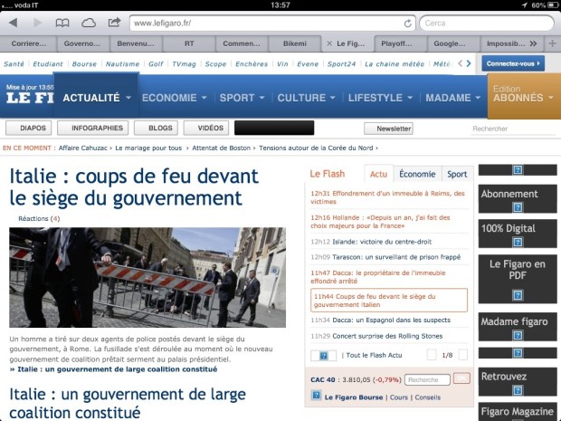Click the Newsletter button
The width and height of the screenshot is (561, 421).
coord(388,129)
